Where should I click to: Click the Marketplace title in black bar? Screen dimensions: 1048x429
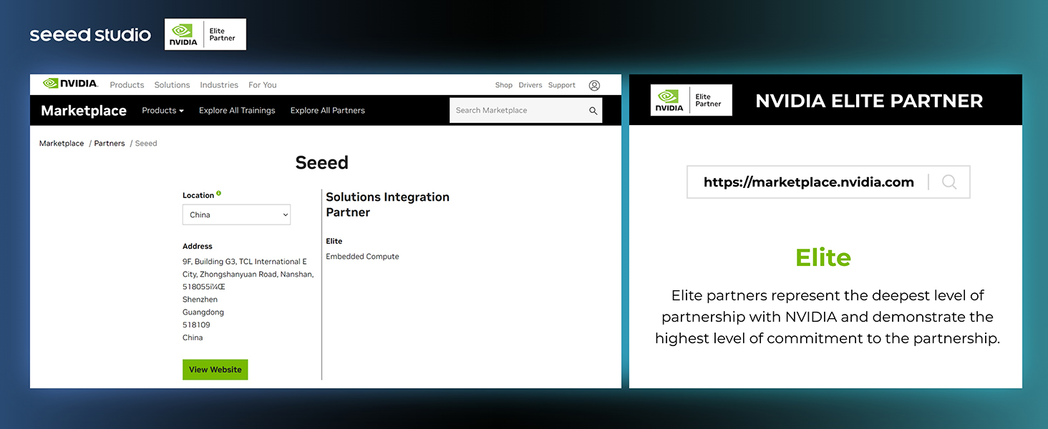pos(84,111)
